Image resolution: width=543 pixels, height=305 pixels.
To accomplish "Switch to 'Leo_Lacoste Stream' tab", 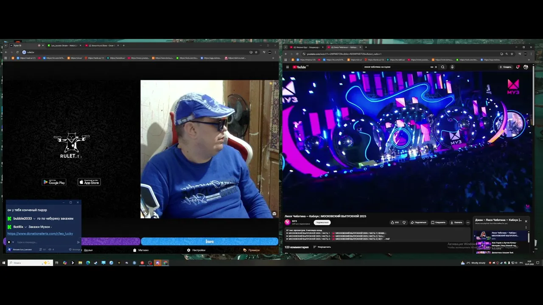I will tap(64, 45).
